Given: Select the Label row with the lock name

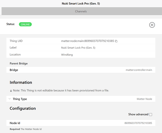Looking at the screenshot, I should [x=81, y=48].
